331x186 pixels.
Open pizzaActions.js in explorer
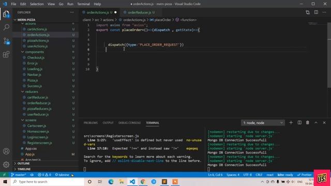[38, 40]
